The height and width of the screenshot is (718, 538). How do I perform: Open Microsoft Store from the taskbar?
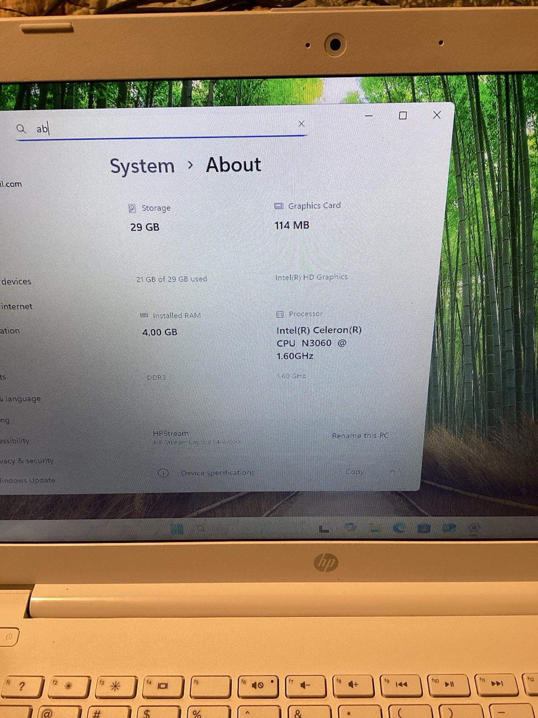[x=424, y=528]
